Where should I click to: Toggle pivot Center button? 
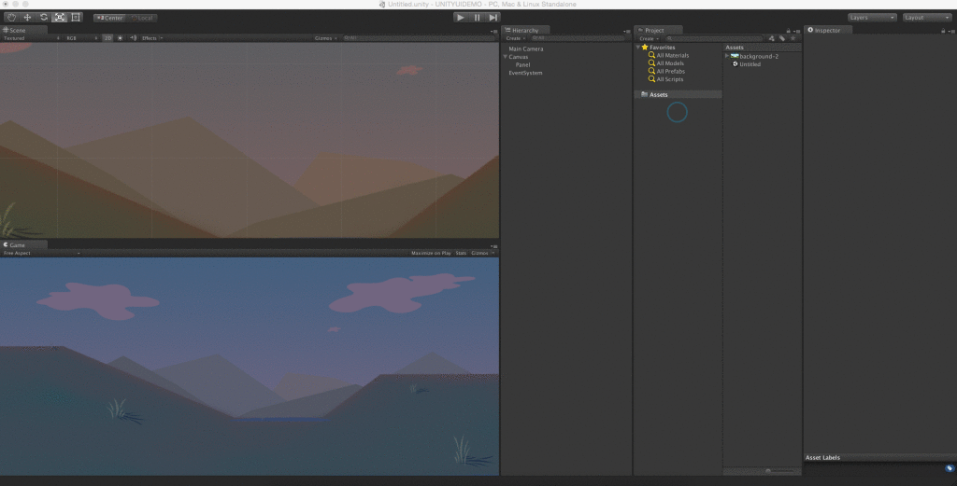[109, 18]
